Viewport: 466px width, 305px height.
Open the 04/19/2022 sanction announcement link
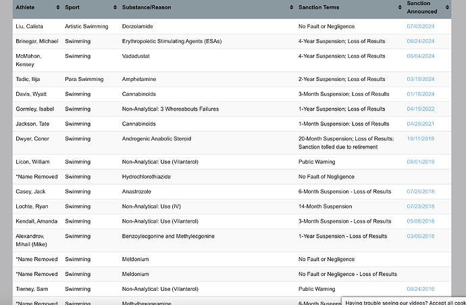421,109
